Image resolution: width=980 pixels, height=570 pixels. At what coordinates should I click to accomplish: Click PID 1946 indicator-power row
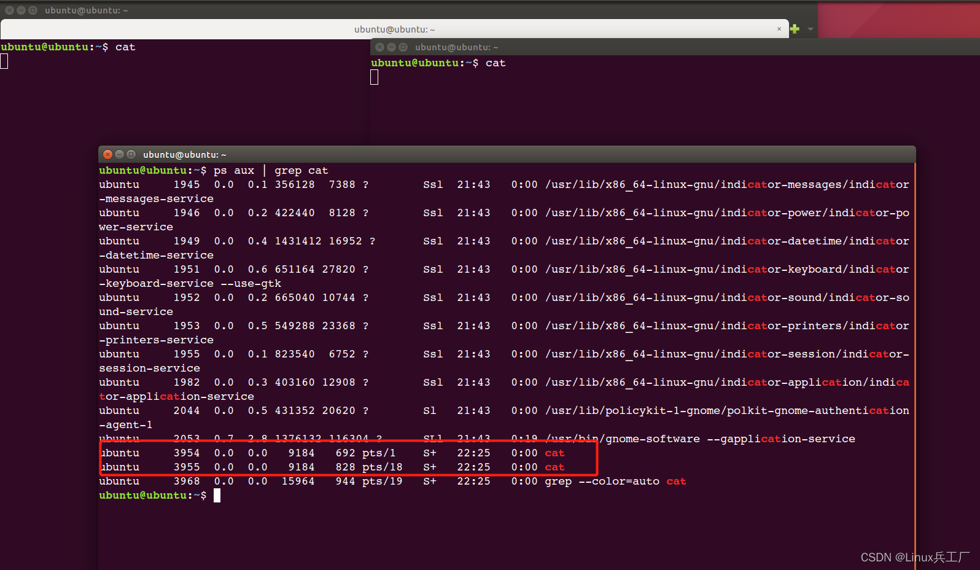point(187,213)
